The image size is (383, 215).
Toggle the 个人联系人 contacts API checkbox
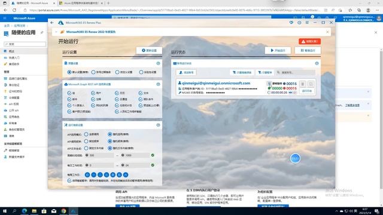click(69, 105)
